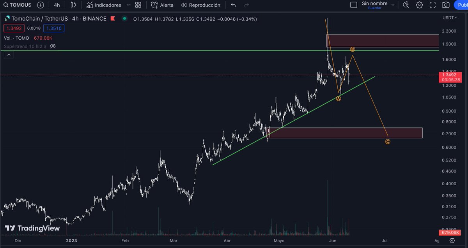This screenshot has width=468, height=248.
Task: Open chart settings gear in top toolbar
Action: [x=419, y=5]
